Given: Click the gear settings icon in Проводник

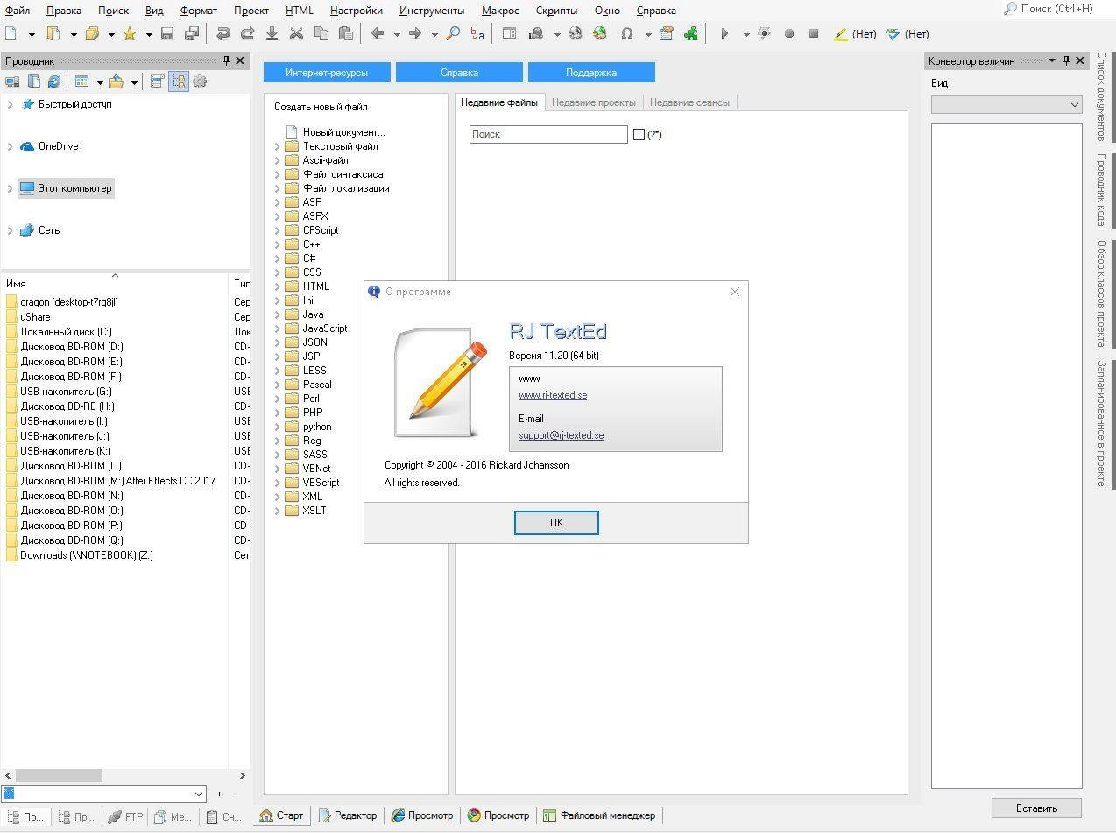Looking at the screenshot, I should click(200, 81).
